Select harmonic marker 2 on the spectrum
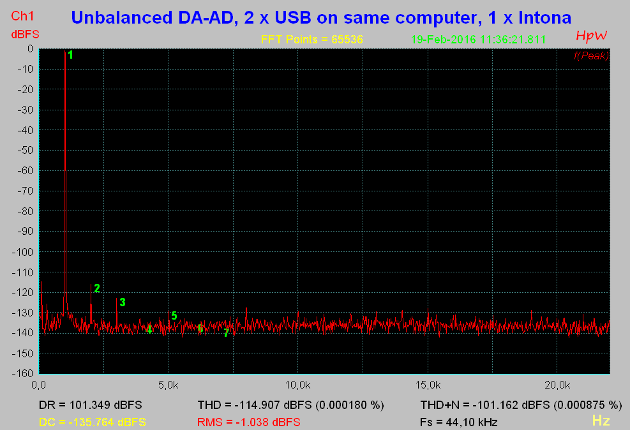 (96, 288)
